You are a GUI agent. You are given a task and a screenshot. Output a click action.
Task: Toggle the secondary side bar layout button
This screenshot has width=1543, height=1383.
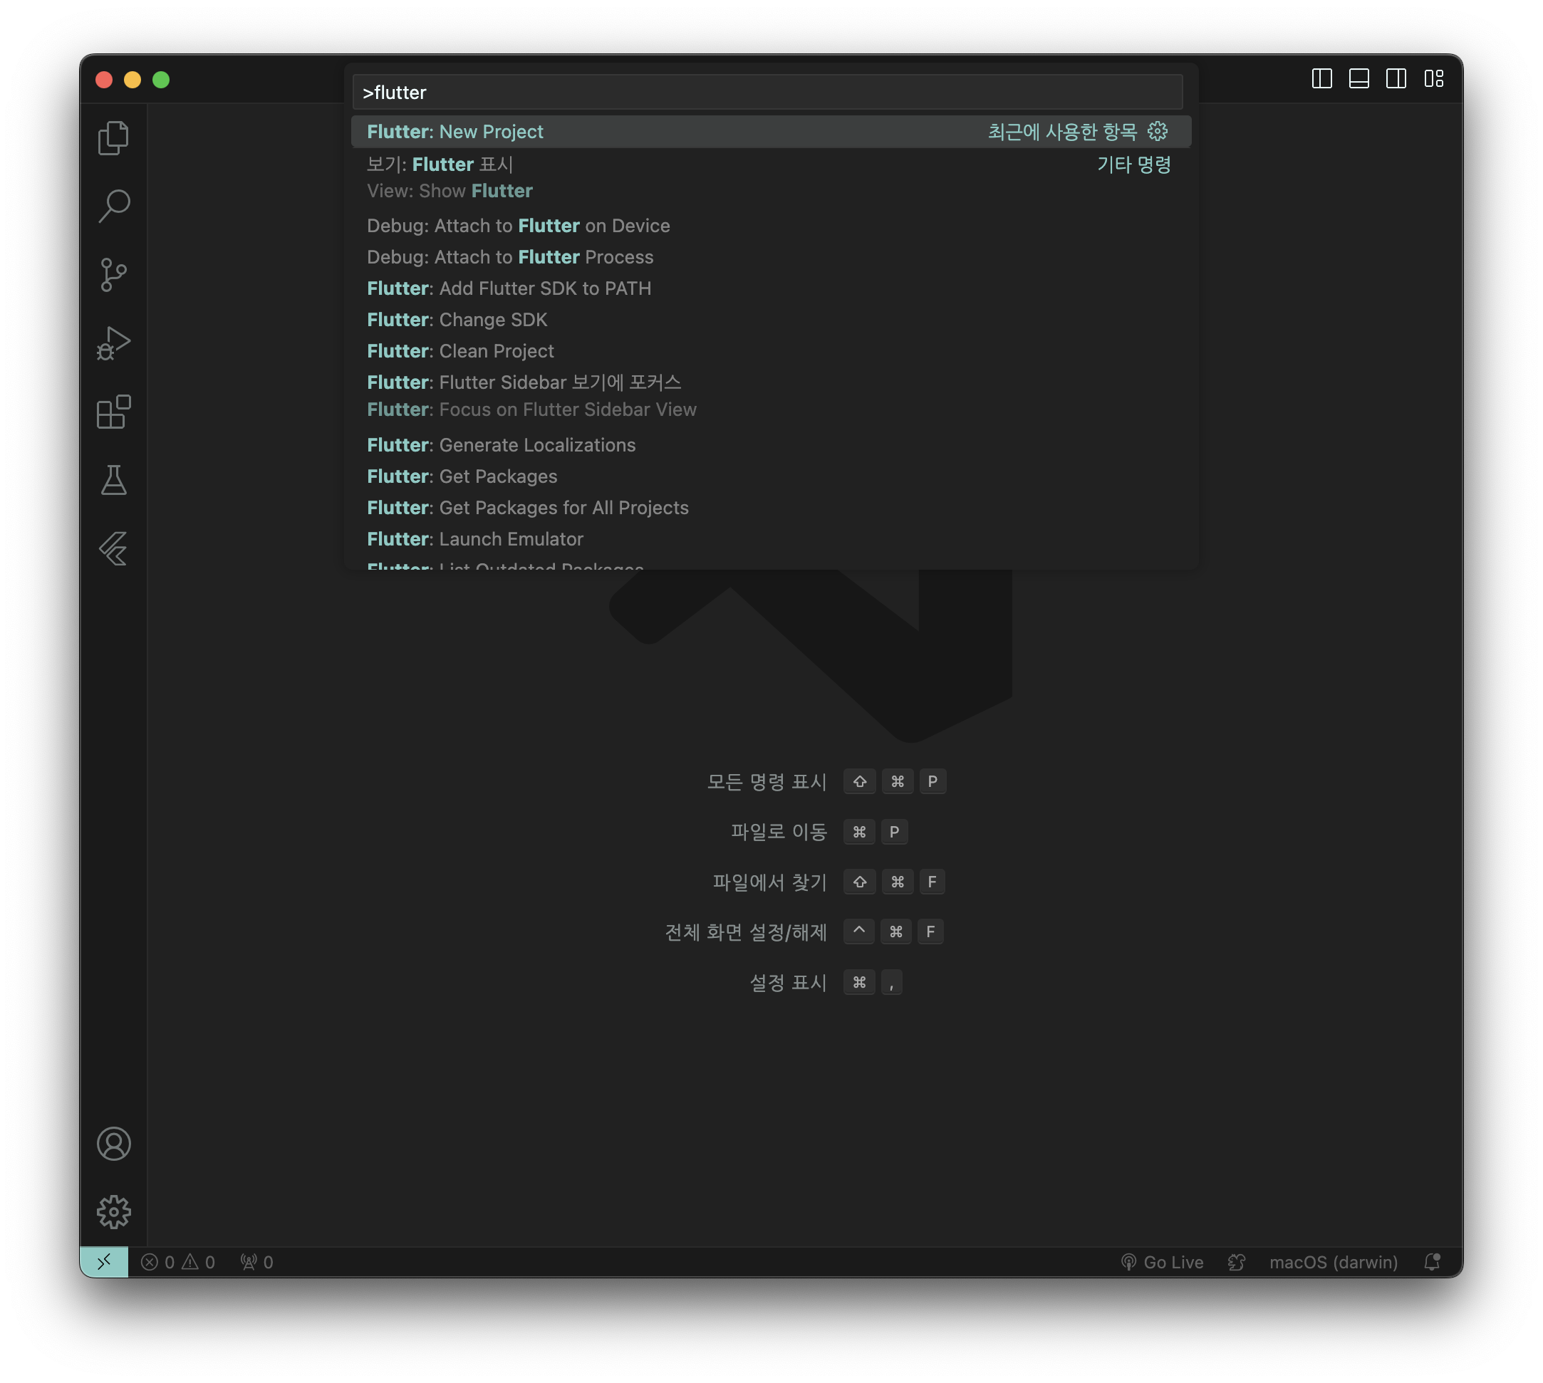click(1396, 78)
